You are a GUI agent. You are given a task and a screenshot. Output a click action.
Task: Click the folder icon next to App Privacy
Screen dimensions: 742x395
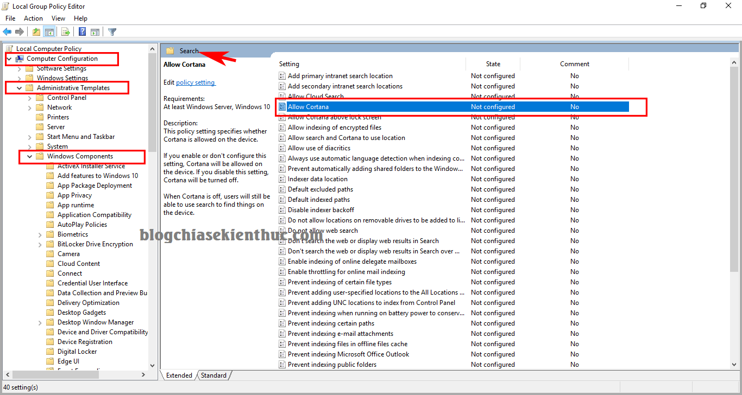(x=51, y=195)
